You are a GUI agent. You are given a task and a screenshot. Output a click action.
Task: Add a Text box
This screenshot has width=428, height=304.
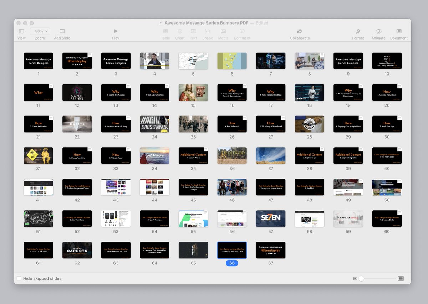tap(193, 31)
